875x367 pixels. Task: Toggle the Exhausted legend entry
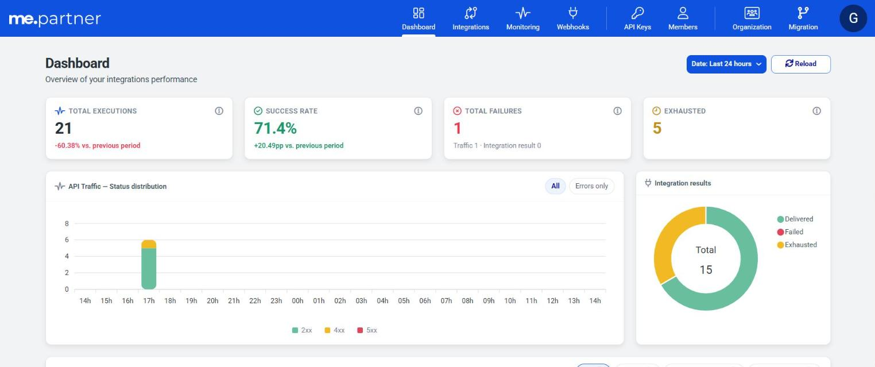(x=797, y=245)
